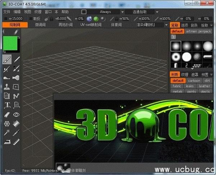This screenshot has height=175, width=216.
Task: Open the 窗口 menu
Action: pyautogui.click(x=48, y=12)
